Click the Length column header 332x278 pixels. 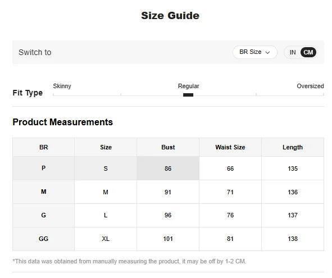(x=293, y=147)
